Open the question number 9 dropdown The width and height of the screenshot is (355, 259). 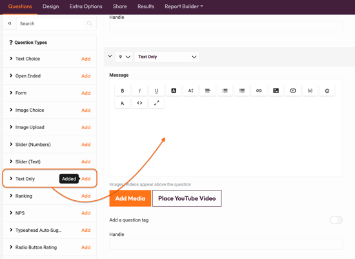click(124, 57)
